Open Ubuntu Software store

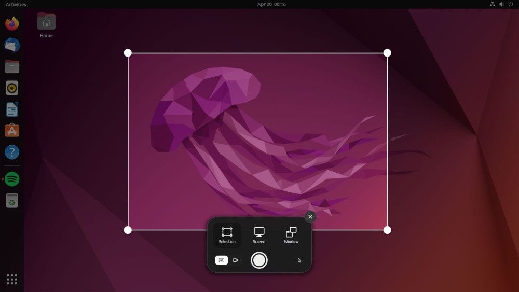click(x=12, y=131)
